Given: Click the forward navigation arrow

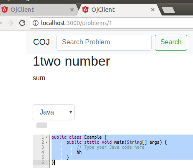Looking at the screenshot, I should pyautogui.click(x=10, y=23).
